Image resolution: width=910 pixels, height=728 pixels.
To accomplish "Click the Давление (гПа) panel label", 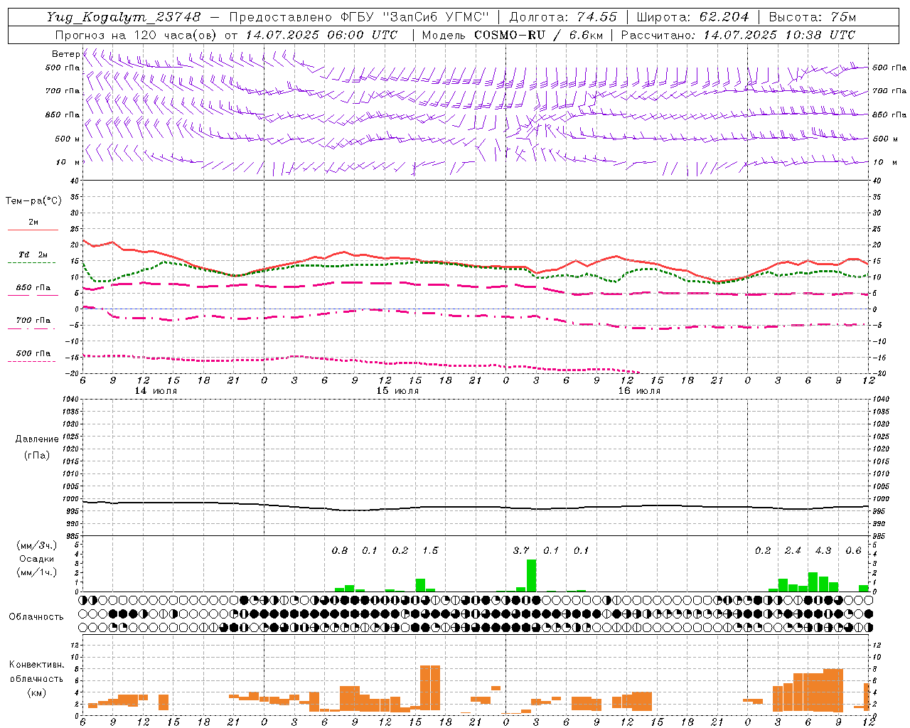I will coord(36,447).
